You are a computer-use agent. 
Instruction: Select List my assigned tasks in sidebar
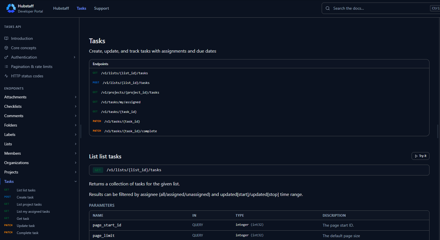33,212
